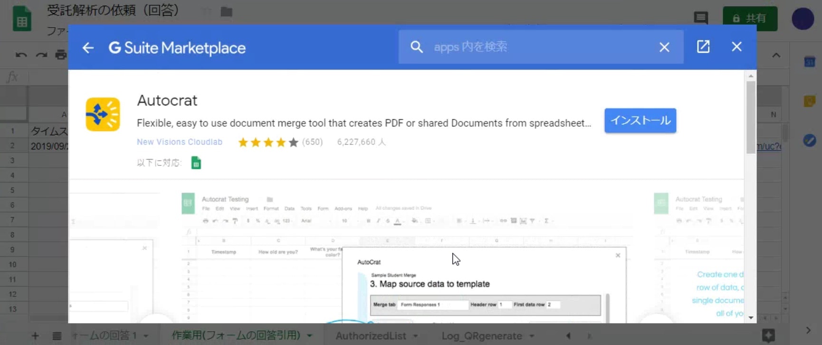Viewport: 822px width, 345px height.
Task: Click the Marketplace scrollbar down arrow
Action: tap(751, 317)
